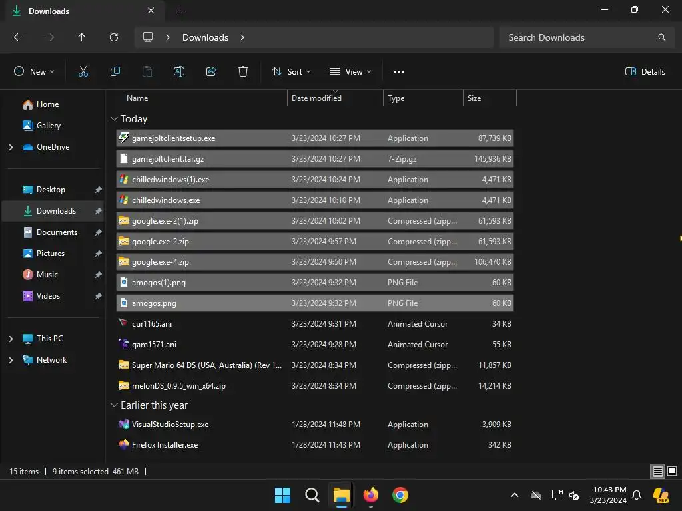Open Pictures quick access folder
Viewport: 682px width, 511px height.
[51, 254]
